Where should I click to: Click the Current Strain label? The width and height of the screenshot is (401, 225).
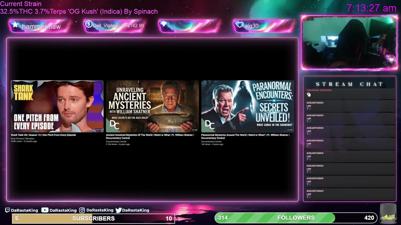[21, 4]
